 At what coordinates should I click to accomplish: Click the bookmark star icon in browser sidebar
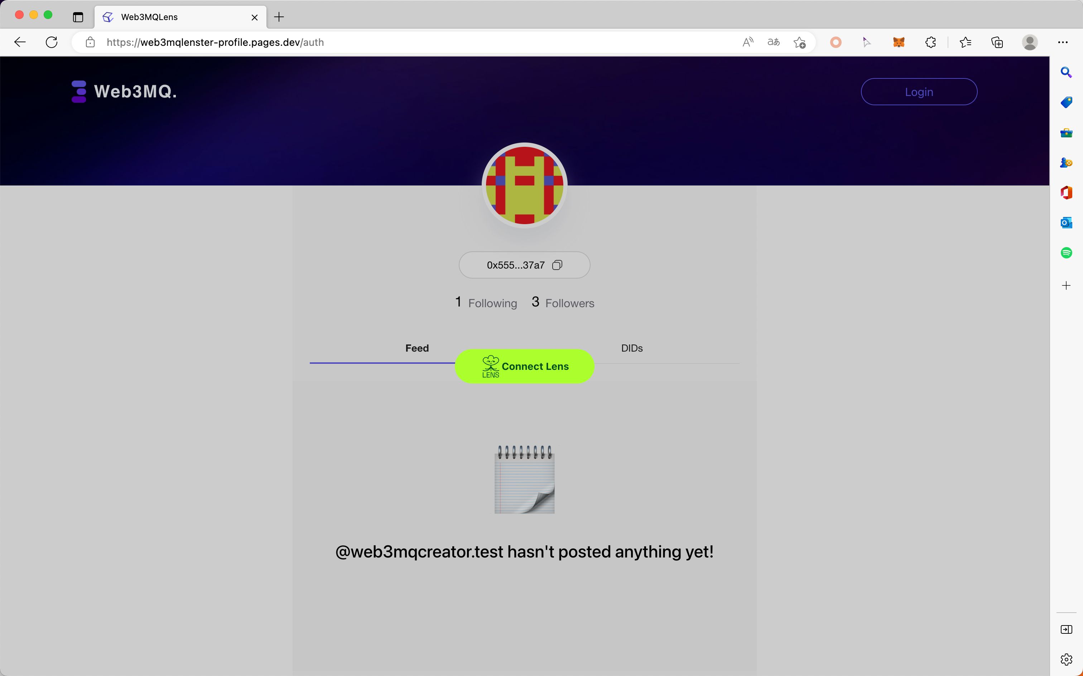966,42
